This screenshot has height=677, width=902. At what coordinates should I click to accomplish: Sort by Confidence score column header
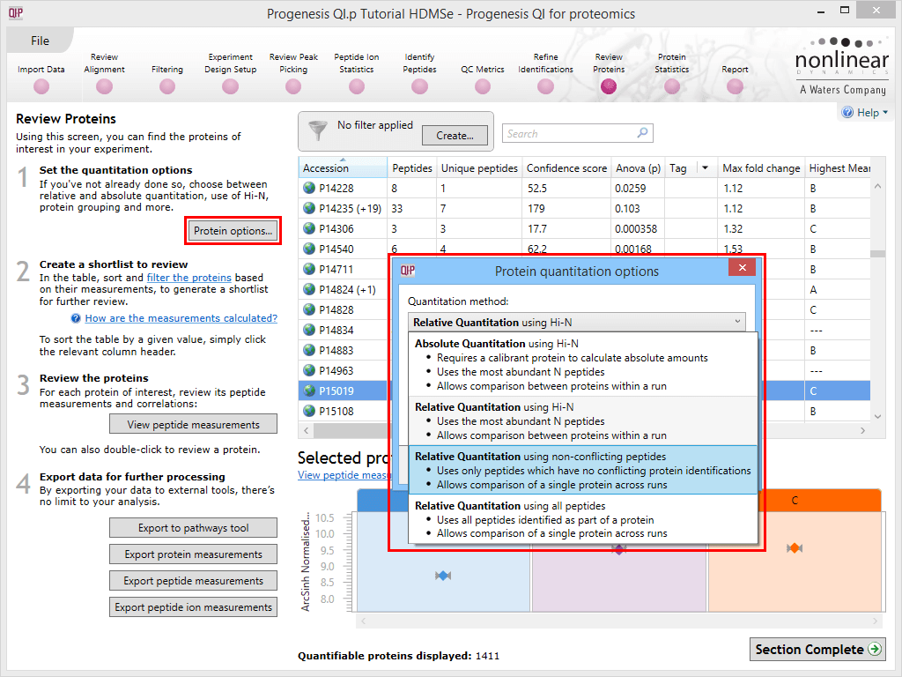566,168
